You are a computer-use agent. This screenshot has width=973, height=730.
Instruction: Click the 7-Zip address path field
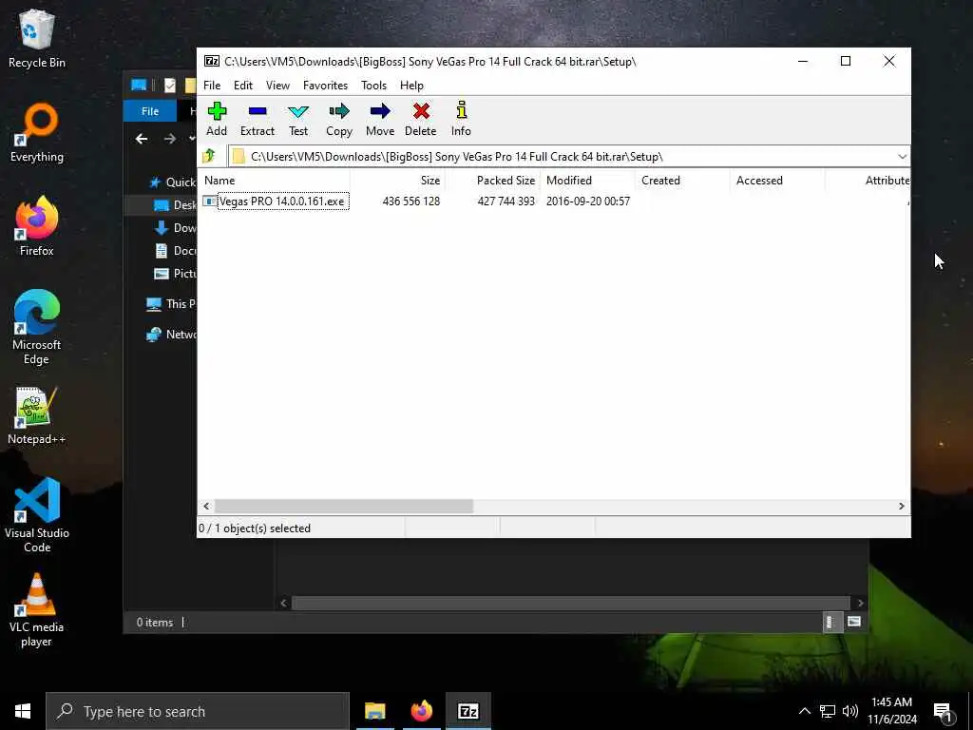562,157
